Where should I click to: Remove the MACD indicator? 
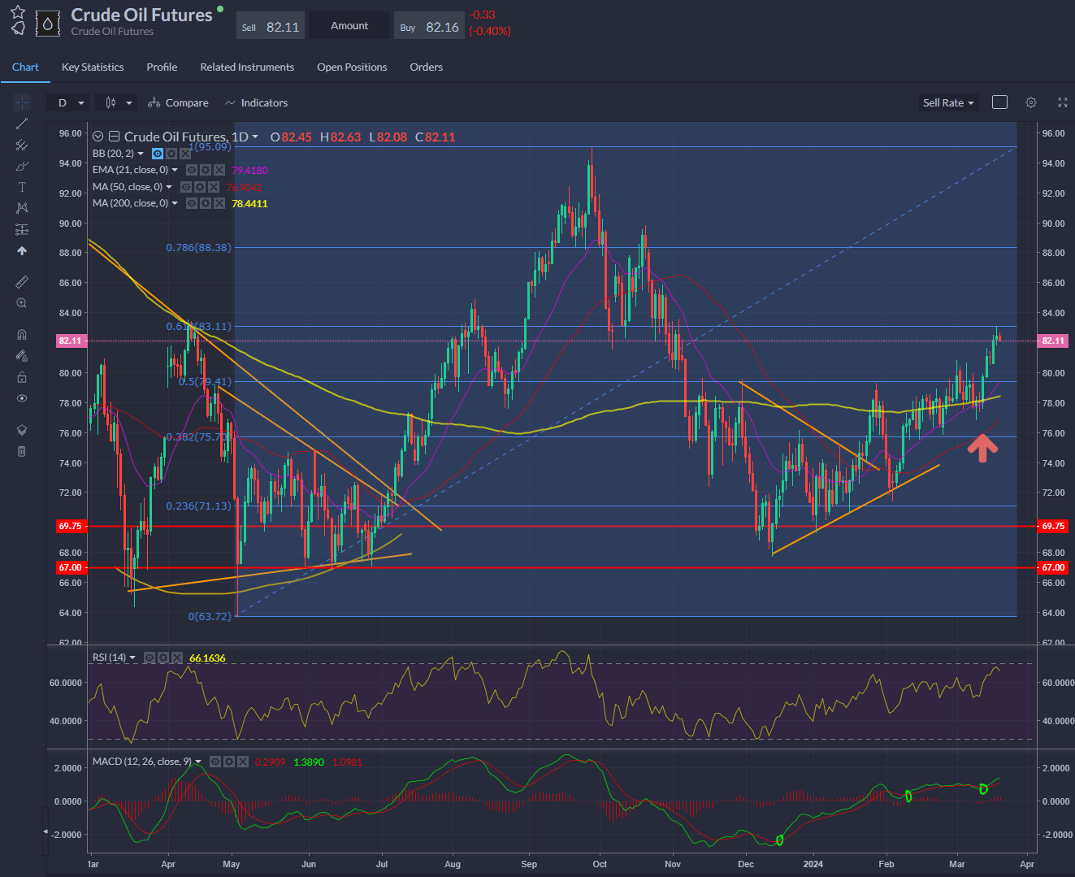point(242,762)
